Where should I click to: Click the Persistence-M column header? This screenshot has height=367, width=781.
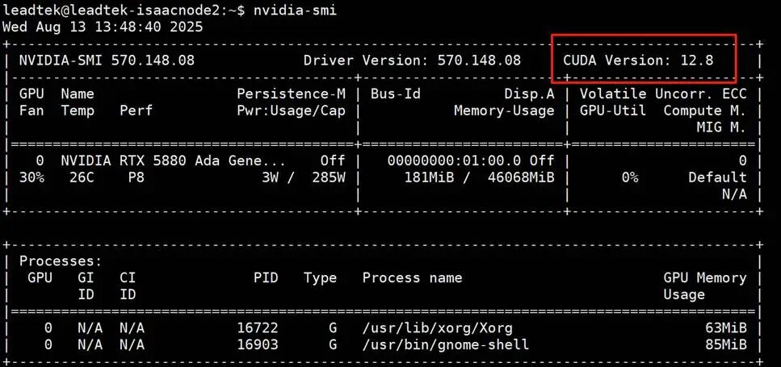[x=291, y=94]
